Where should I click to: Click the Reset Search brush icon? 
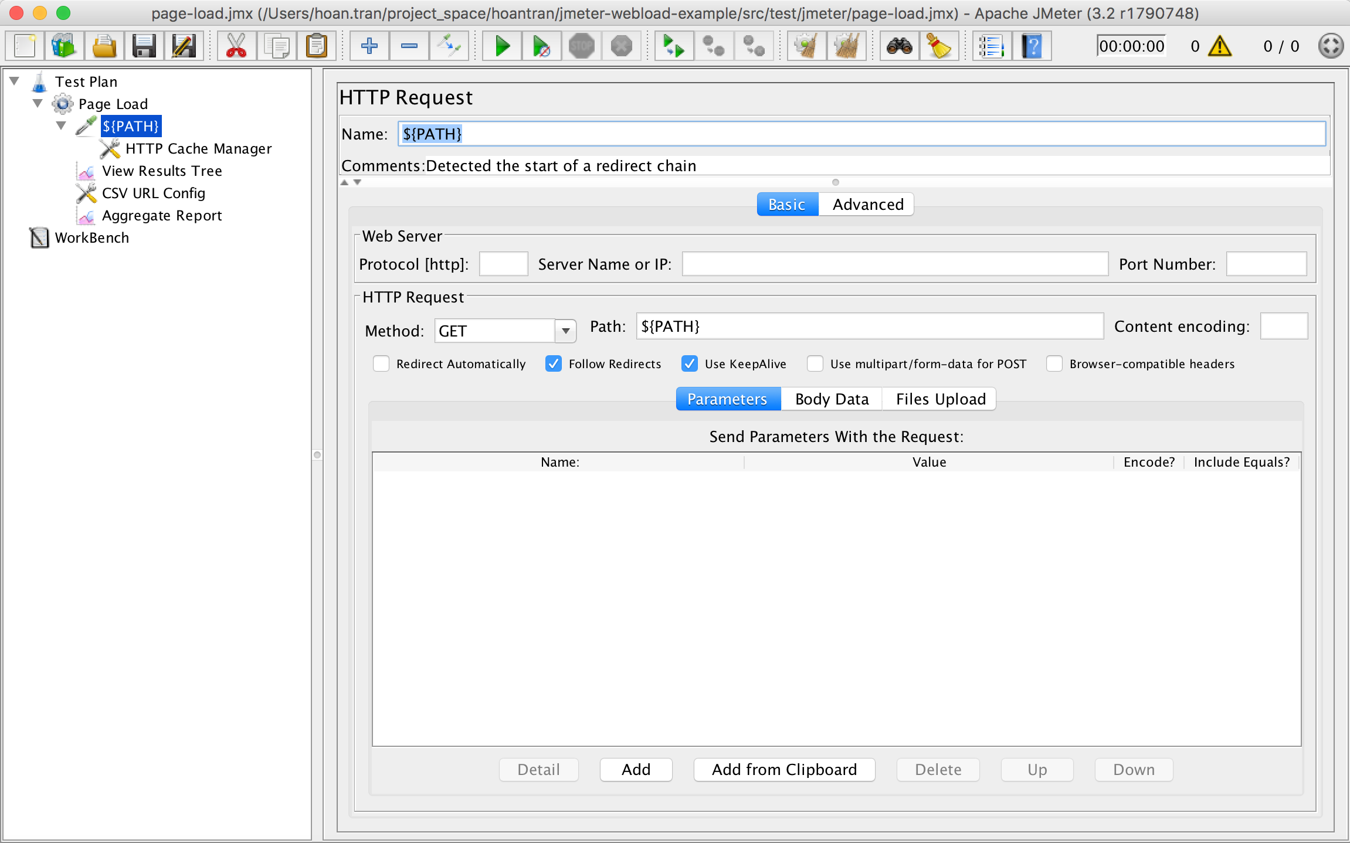click(x=939, y=46)
